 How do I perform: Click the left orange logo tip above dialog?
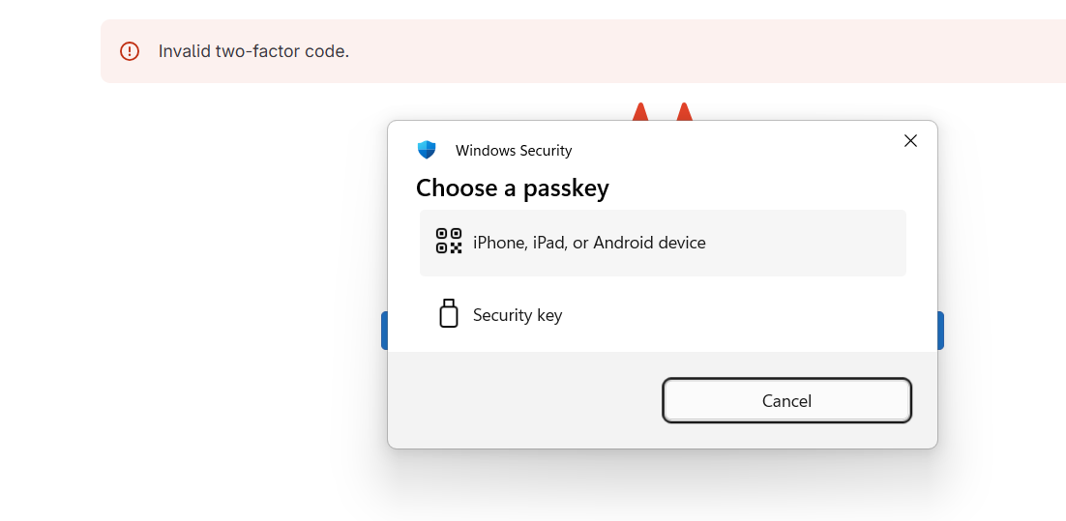pyautogui.click(x=639, y=112)
